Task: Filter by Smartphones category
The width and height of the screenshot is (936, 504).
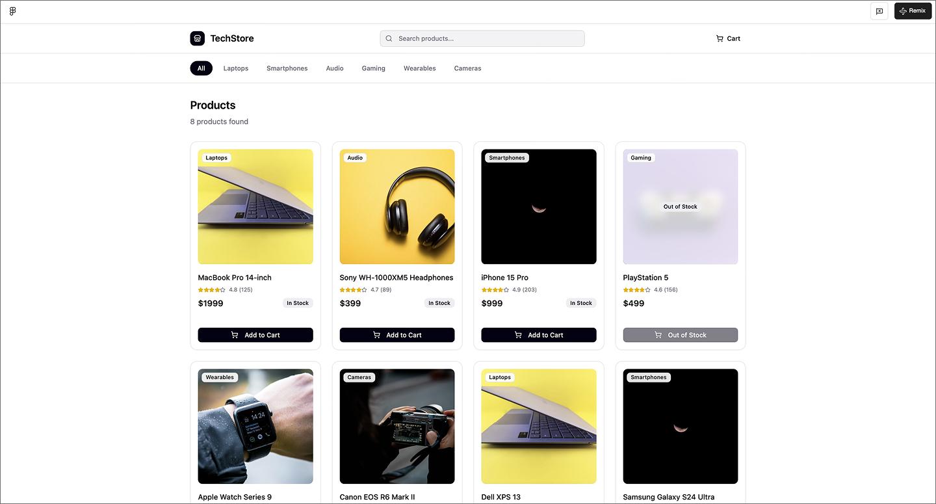Action: pos(287,68)
